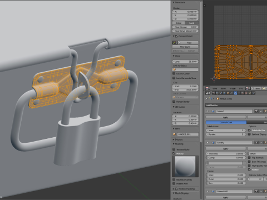Screen dimensions: 267x200
Task: Toggle render visibility of Subsurf modifier
Action: click(256, 111)
